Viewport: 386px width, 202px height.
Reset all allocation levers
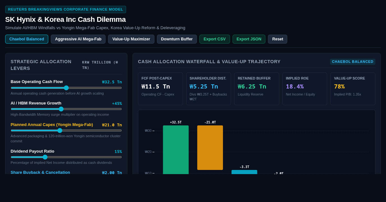(x=278, y=39)
